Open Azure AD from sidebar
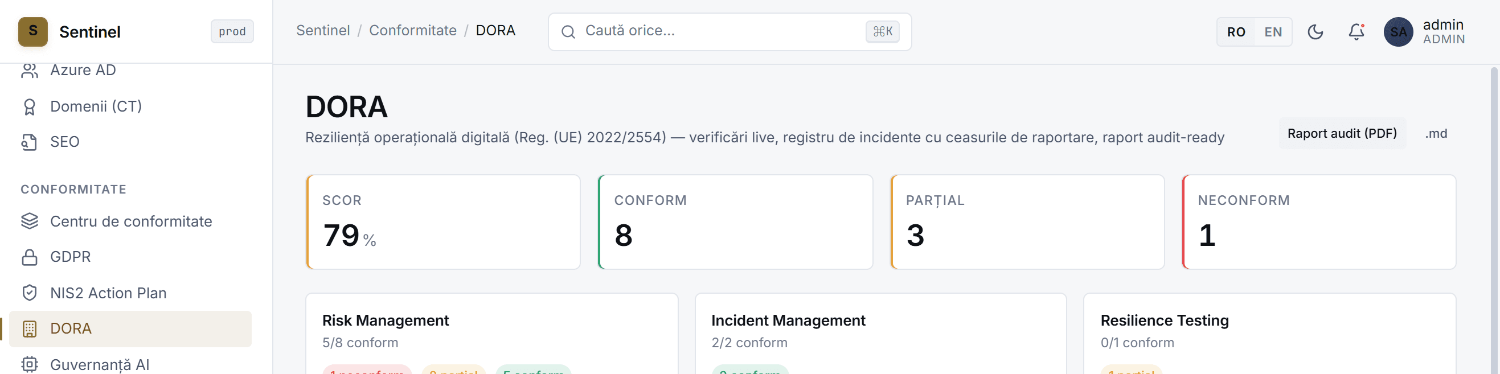 (x=130, y=71)
